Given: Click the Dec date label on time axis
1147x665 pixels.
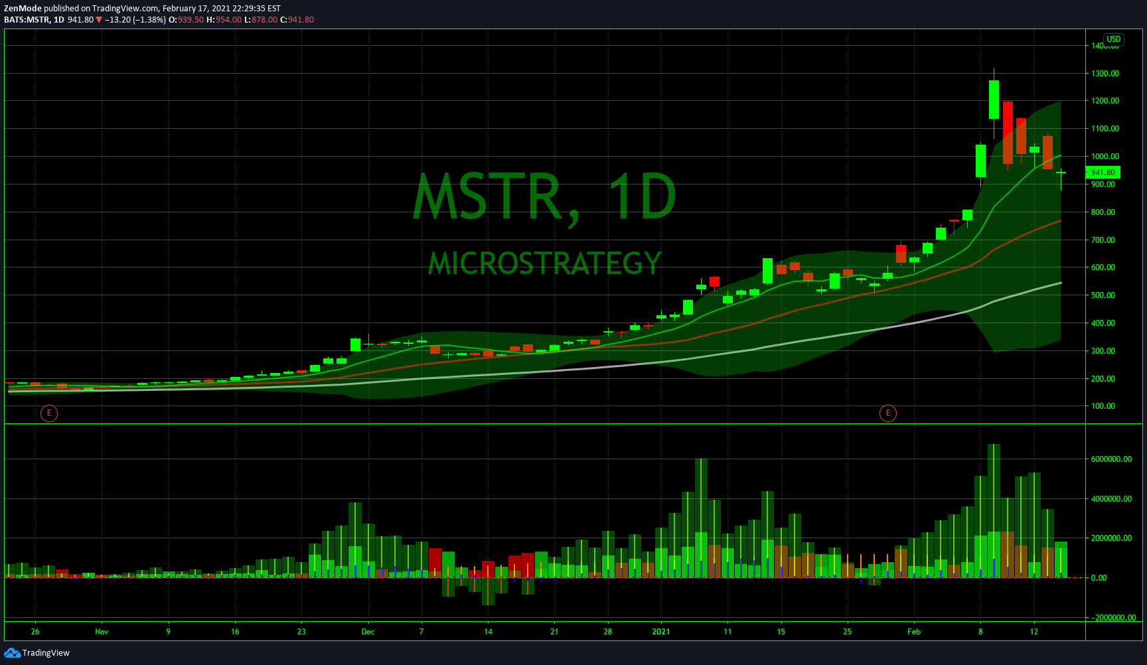Looking at the screenshot, I should coord(368,632).
